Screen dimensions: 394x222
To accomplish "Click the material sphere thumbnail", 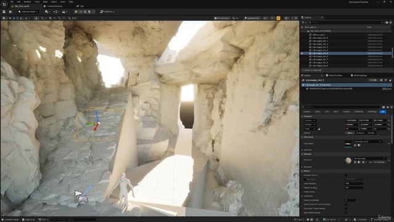I will tap(348, 160).
